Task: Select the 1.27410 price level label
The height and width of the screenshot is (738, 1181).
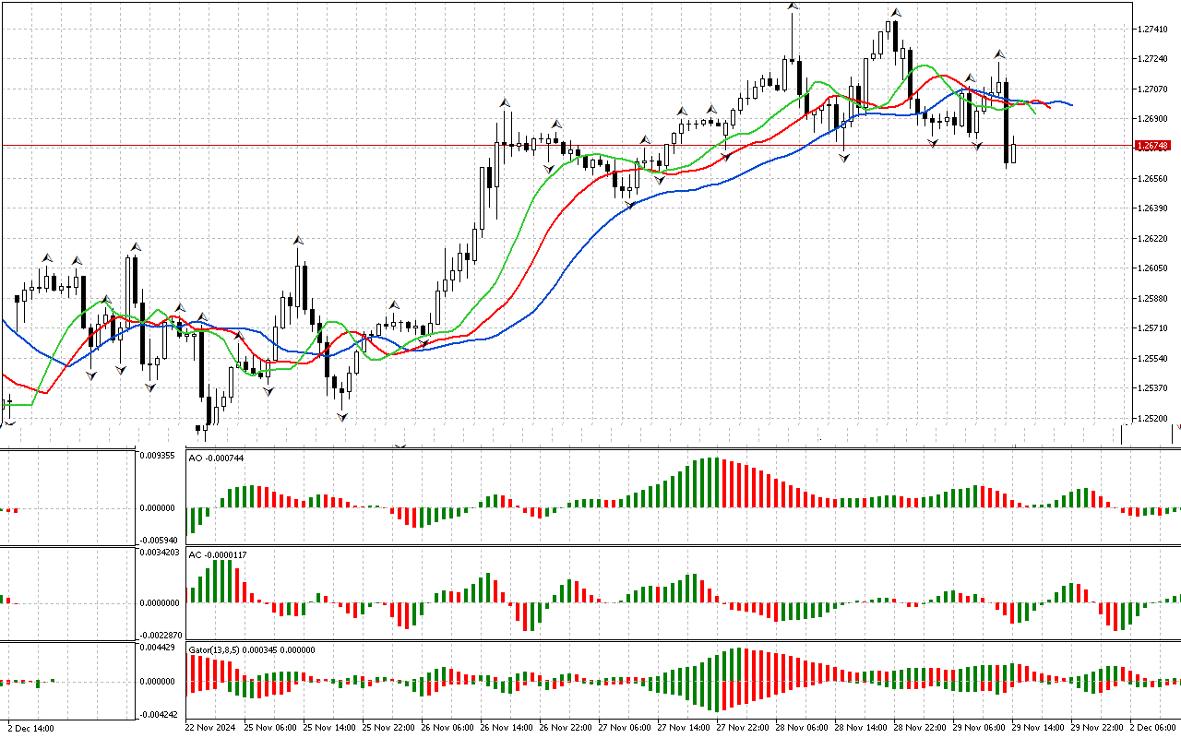Action: point(1154,30)
